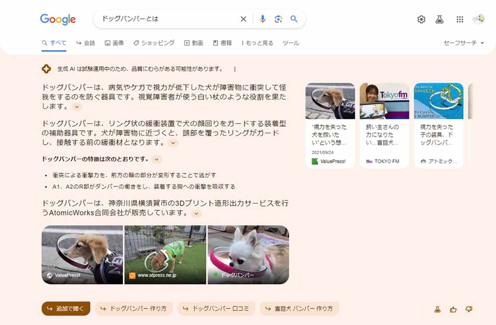This screenshot has height=325, width=496.
Task: Expand the first AI paragraph chevron
Action: click(x=77, y=107)
